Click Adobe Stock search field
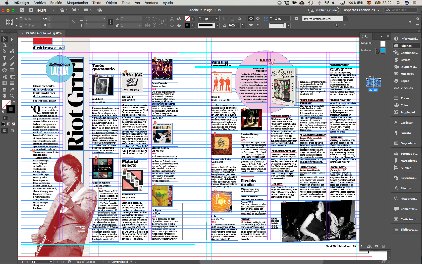This screenshot has width=422, height=264. click(401, 10)
